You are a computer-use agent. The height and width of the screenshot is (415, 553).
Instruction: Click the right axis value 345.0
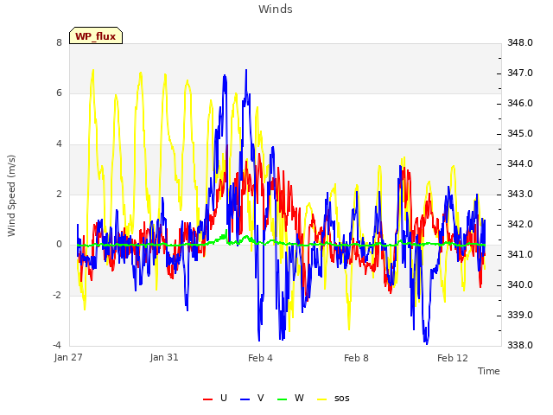tap(520, 133)
